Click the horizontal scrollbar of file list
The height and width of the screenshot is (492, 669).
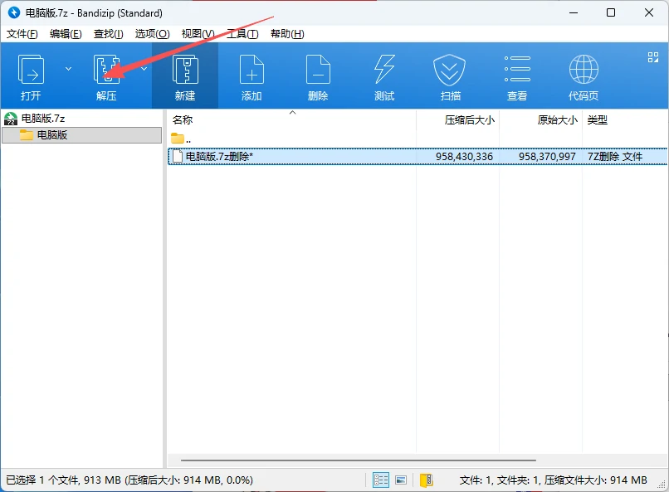[359, 460]
